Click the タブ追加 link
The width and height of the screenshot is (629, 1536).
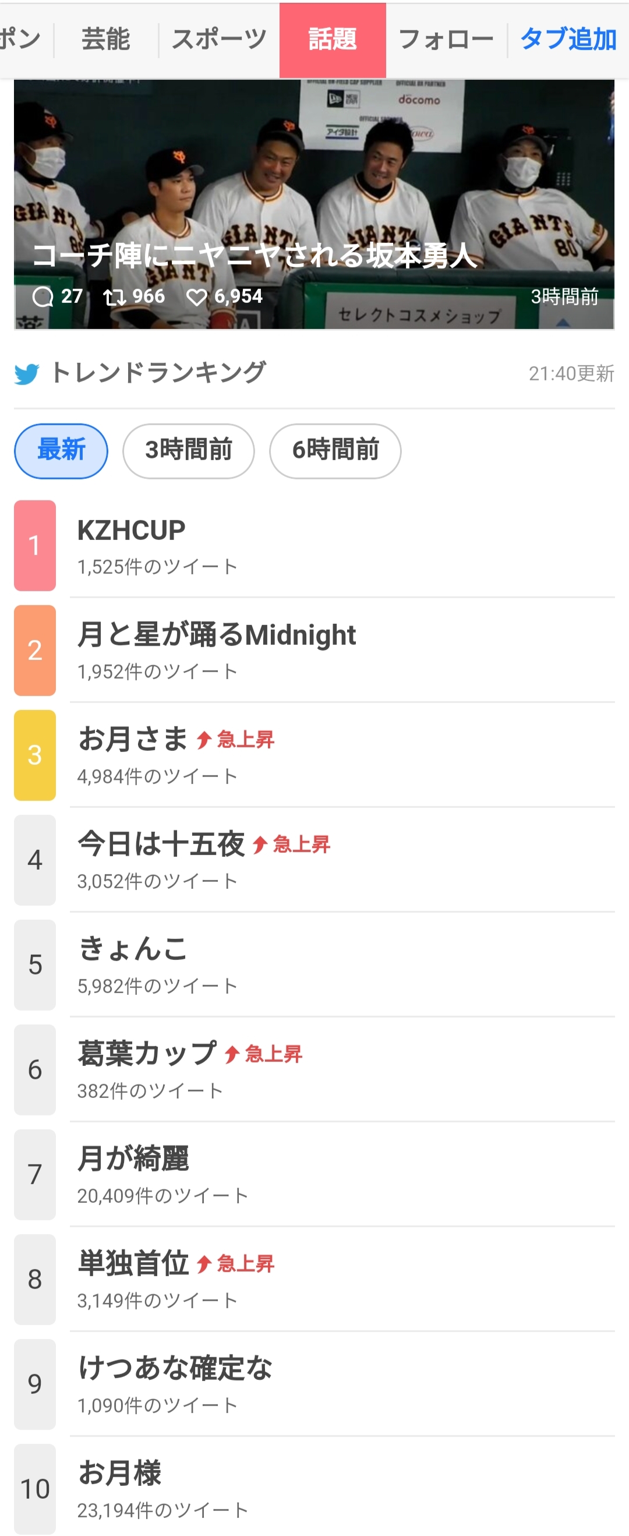(x=568, y=40)
